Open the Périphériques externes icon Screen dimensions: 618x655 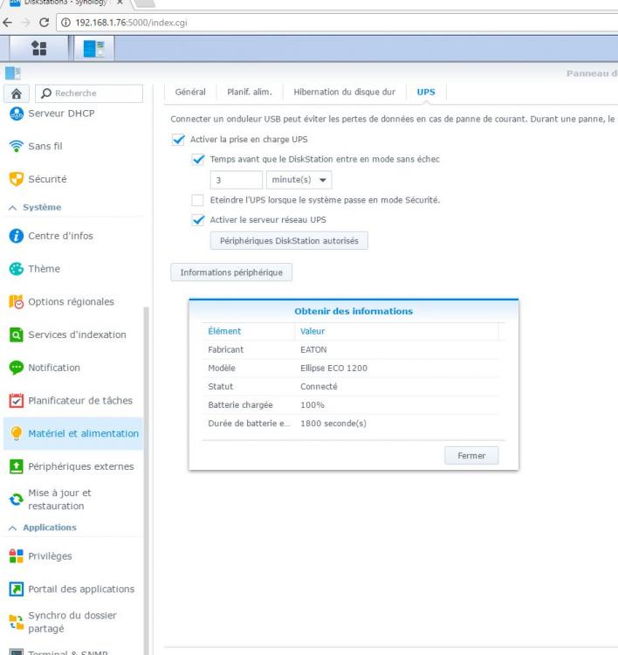pos(17,466)
